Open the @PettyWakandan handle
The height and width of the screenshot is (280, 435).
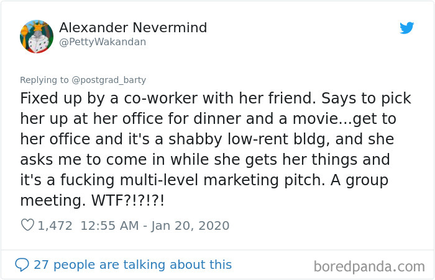tap(103, 42)
